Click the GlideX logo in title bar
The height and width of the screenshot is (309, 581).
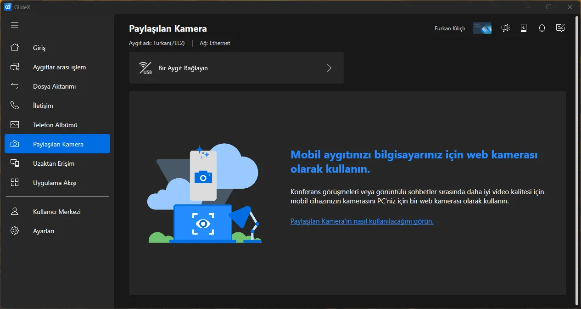7,7
